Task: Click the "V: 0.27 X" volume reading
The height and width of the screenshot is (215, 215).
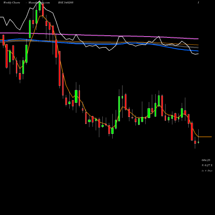Action: point(207,165)
